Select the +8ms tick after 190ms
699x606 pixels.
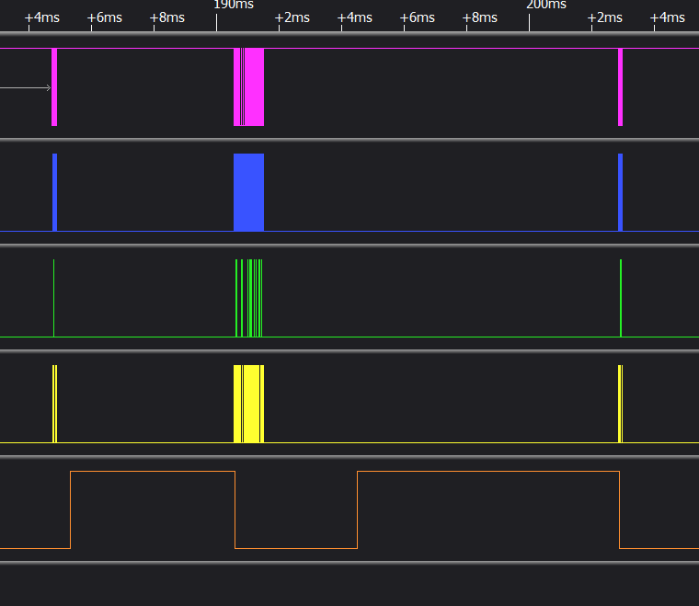[479, 17]
